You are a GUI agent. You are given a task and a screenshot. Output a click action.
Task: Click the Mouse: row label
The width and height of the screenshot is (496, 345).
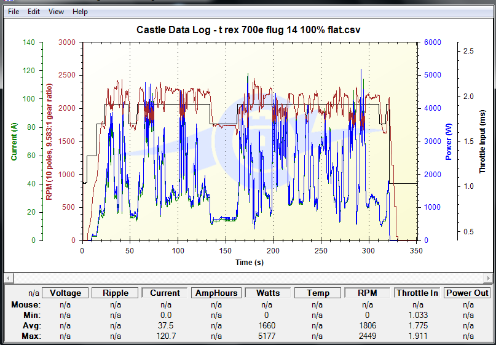(26, 304)
